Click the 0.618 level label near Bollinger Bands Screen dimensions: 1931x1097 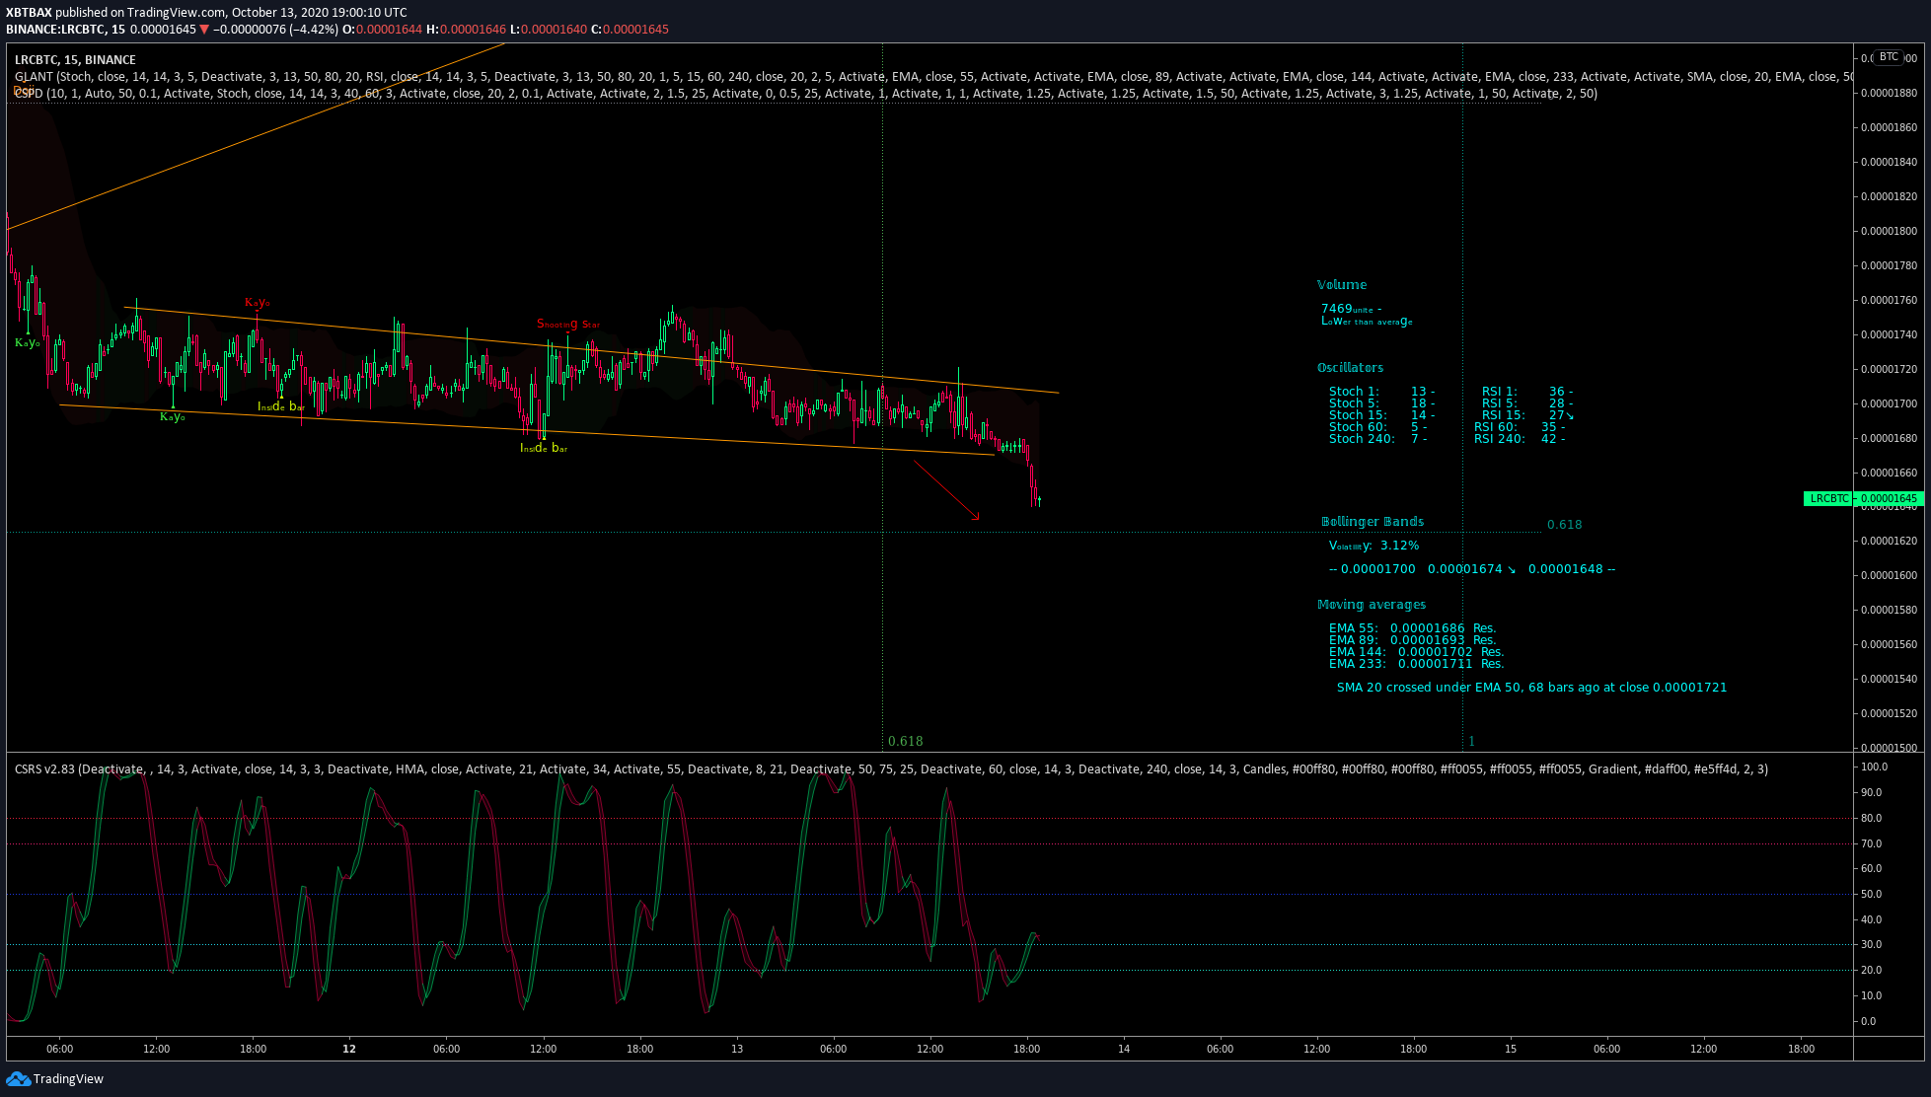1564,525
